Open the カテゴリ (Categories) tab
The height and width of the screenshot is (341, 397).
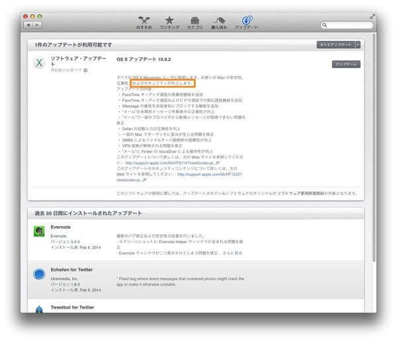click(195, 22)
